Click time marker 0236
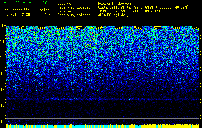Viewport: 202px width, 128px height. (x=119, y=28)
